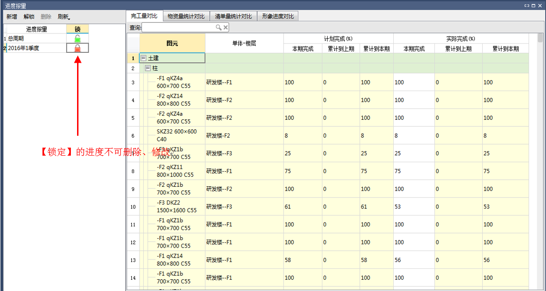Viewport: 546px width, 291px height.
Task: Select row 6 element SKZ32 600×600 C40
Action: (176, 135)
